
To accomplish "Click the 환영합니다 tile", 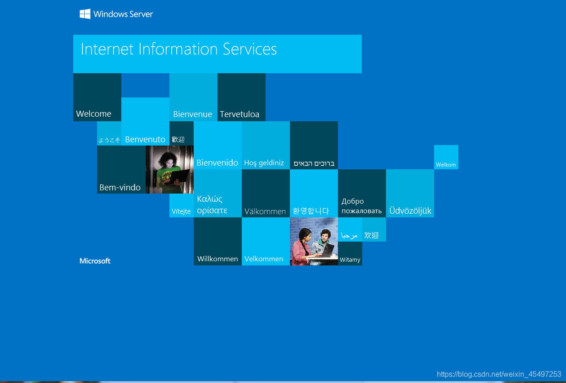I will point(314,193).
